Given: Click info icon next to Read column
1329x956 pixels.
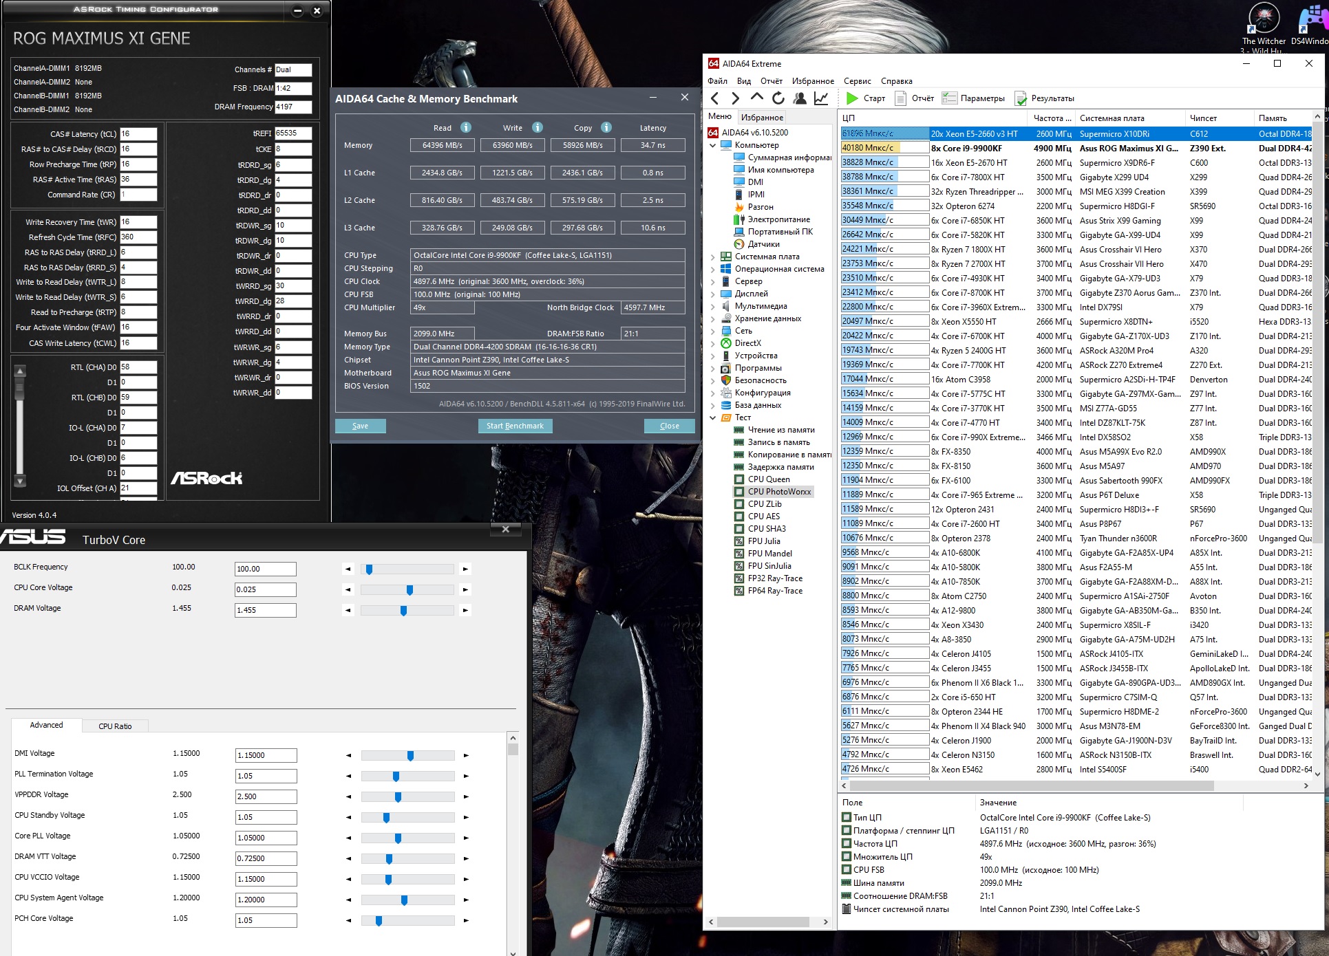Looking at the screenshot, I should [x=466, y=127].
